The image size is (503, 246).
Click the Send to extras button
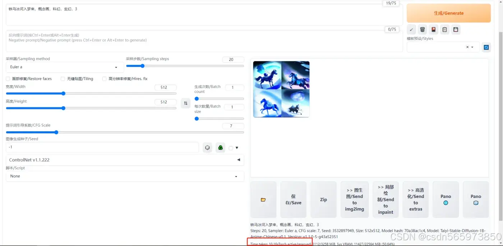tap(416, 200)
